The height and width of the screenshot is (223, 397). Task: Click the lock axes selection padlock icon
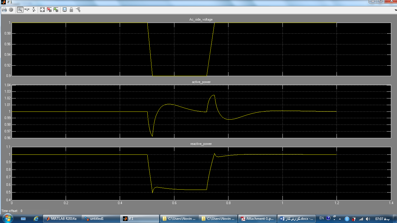(71, 10)
